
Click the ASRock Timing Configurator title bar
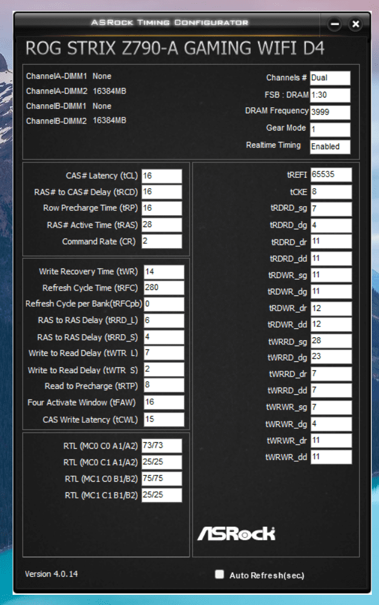169,22
